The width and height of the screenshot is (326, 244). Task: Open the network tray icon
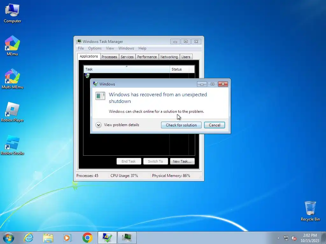286,238
